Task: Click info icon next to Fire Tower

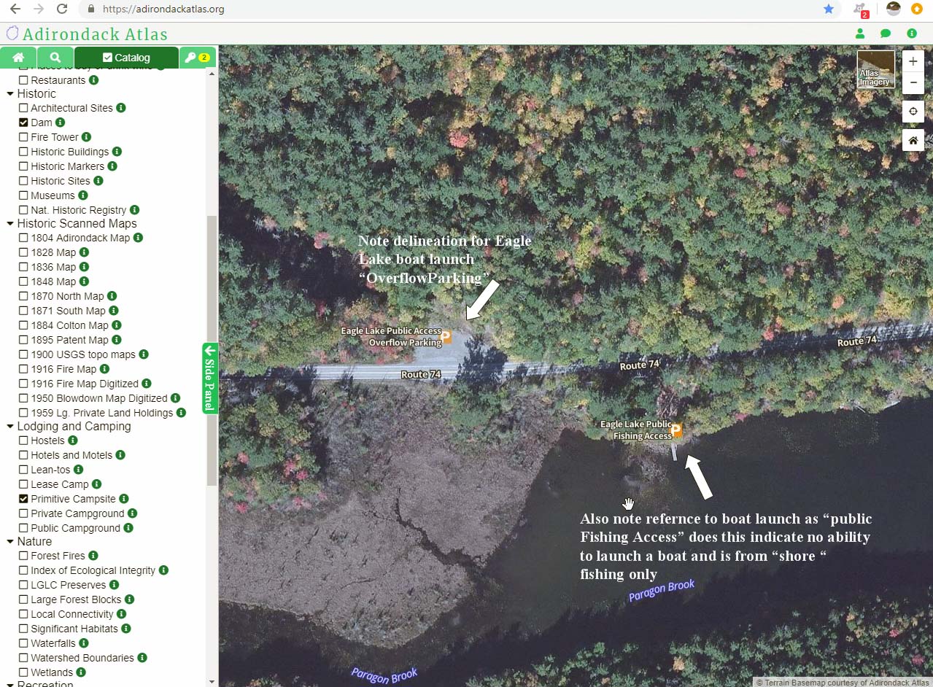Action: click(x=86, y=137)
